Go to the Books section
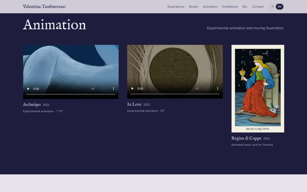This screenshot has height=192, width=307. click(x=194, y=7)
